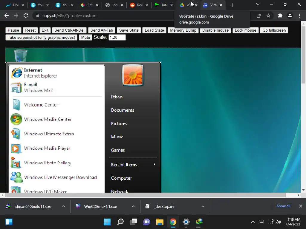306x229 pixels.
Task: Click Lock mouse button
Action: point(246,30)
